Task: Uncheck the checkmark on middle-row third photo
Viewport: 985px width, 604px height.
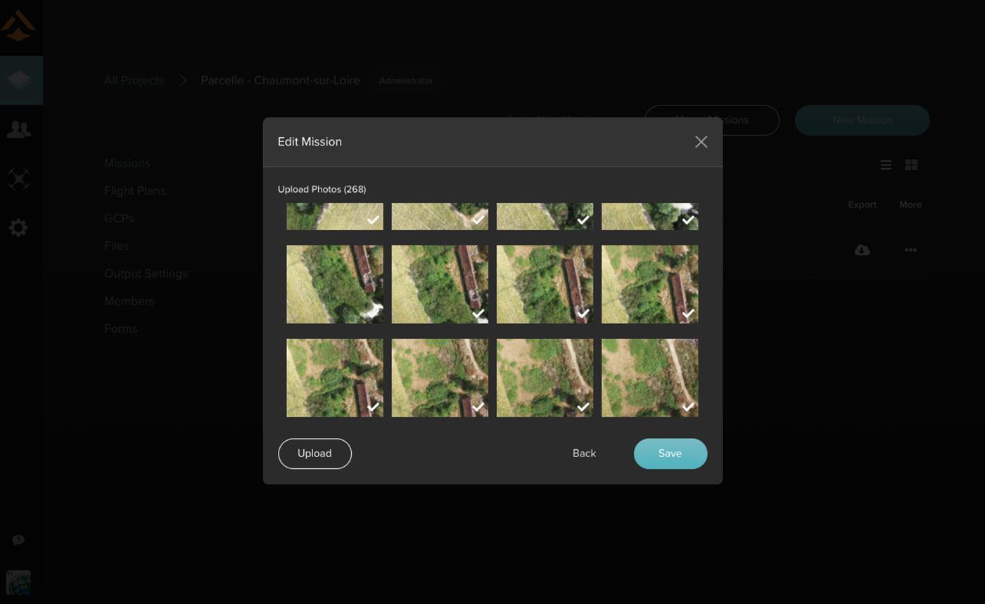Action: click(583, 314)
